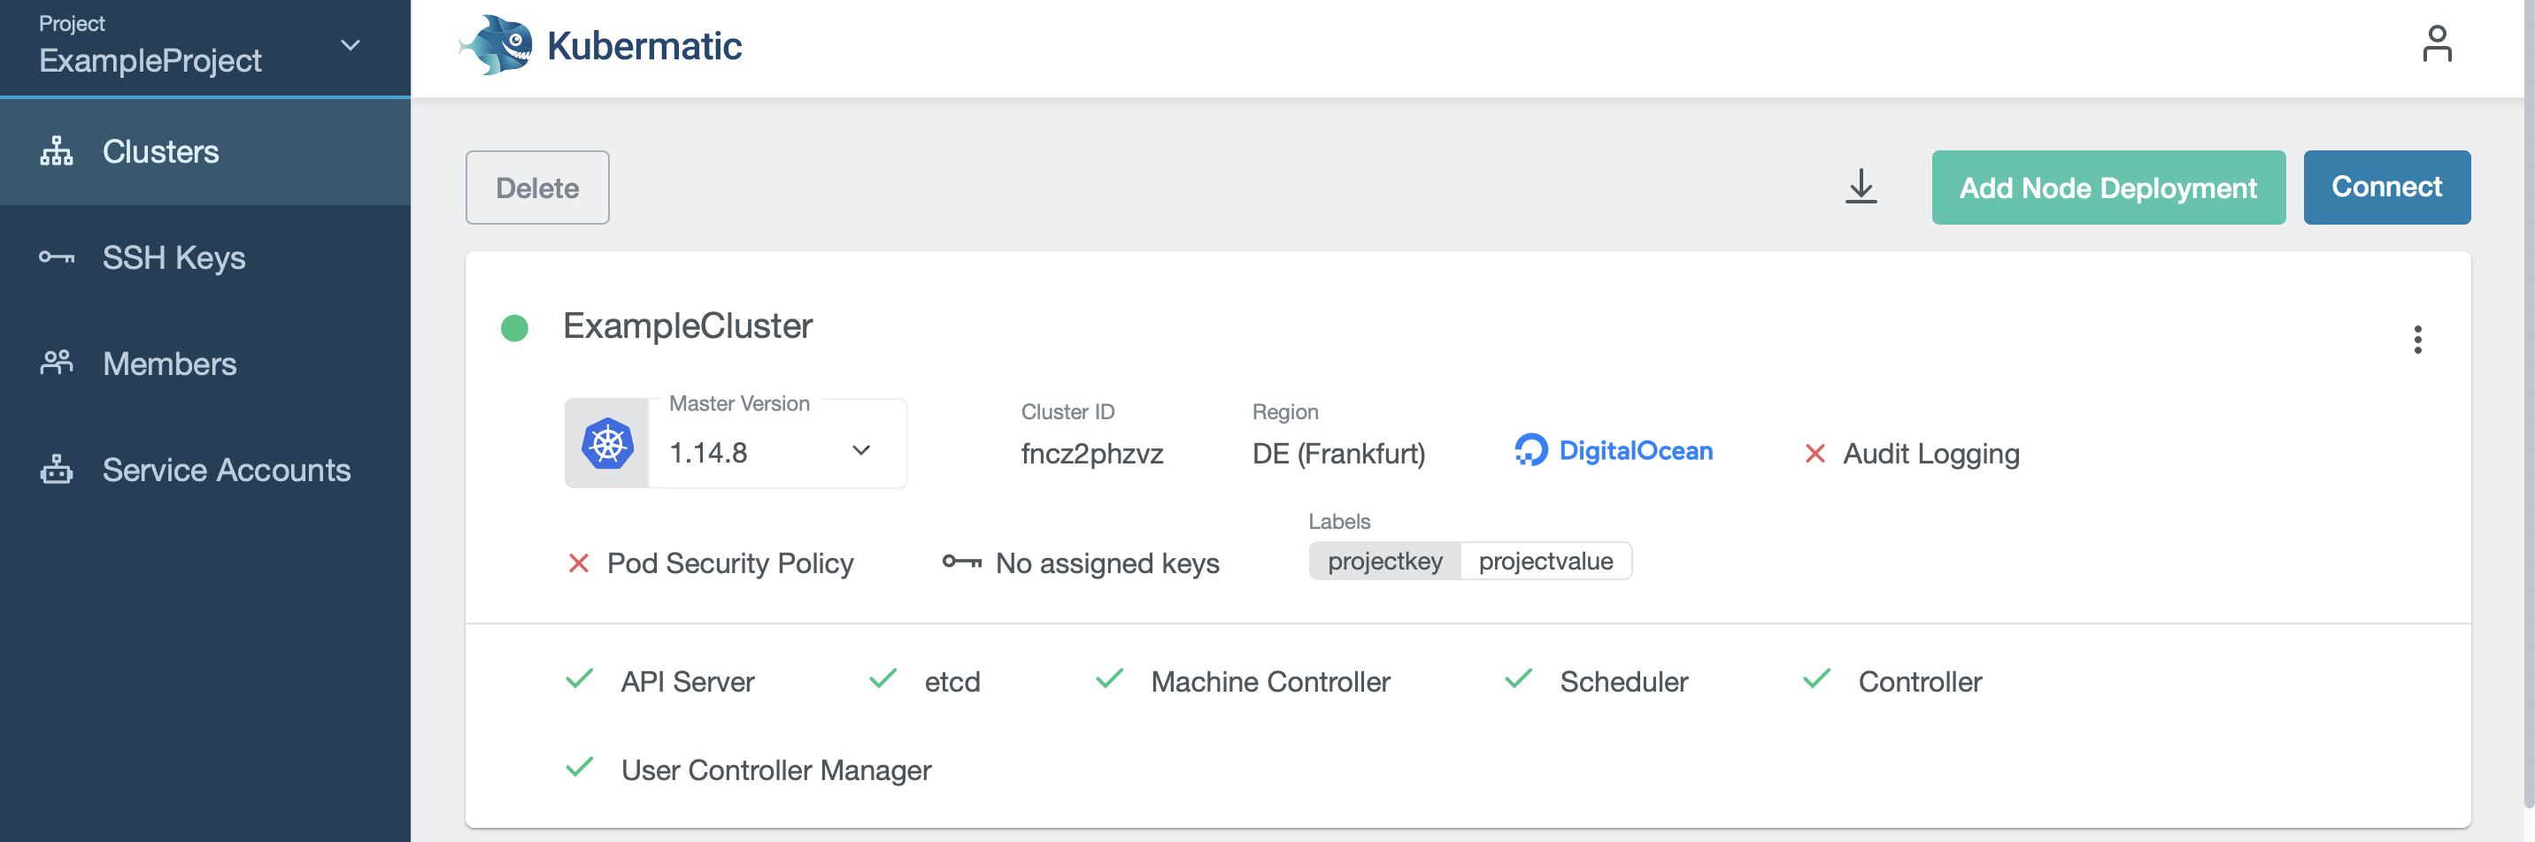Click Add Node Deployment button
The height and width of the screenshot is (842, 2535).
(x=2107, y=187)
